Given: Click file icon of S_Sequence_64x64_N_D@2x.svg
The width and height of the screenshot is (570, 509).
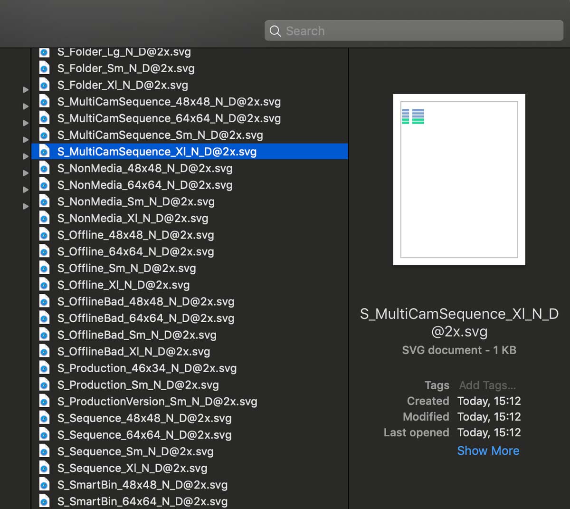Looking at the screenshot, I should click(x=44, y=435).
